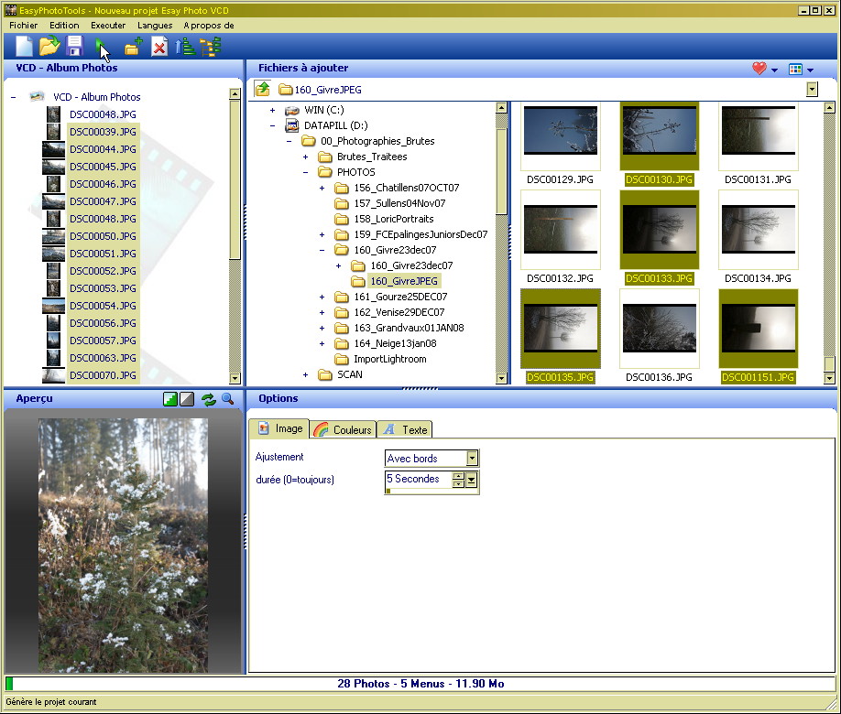Screen dimensions: 841x714
Task: Click the magnifying glass in Aperçu panel
Action: pyautogui.click(x=227, y=399)
